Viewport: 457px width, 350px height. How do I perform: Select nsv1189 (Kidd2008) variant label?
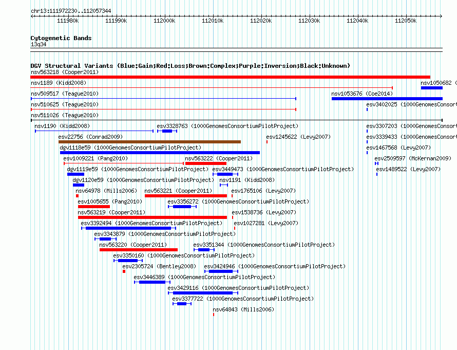coord(59,83)
